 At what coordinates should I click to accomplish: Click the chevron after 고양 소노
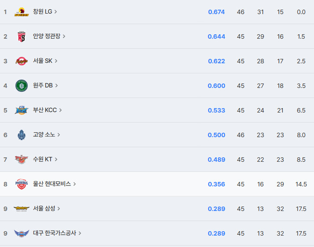tap(59, 135)
